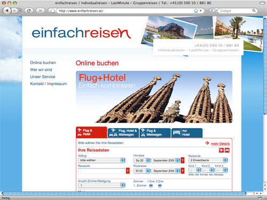Select the 2.Erw radio for 1. Zimmer
This screenshot has width=267, height=200.
click(x=160, y=186)
